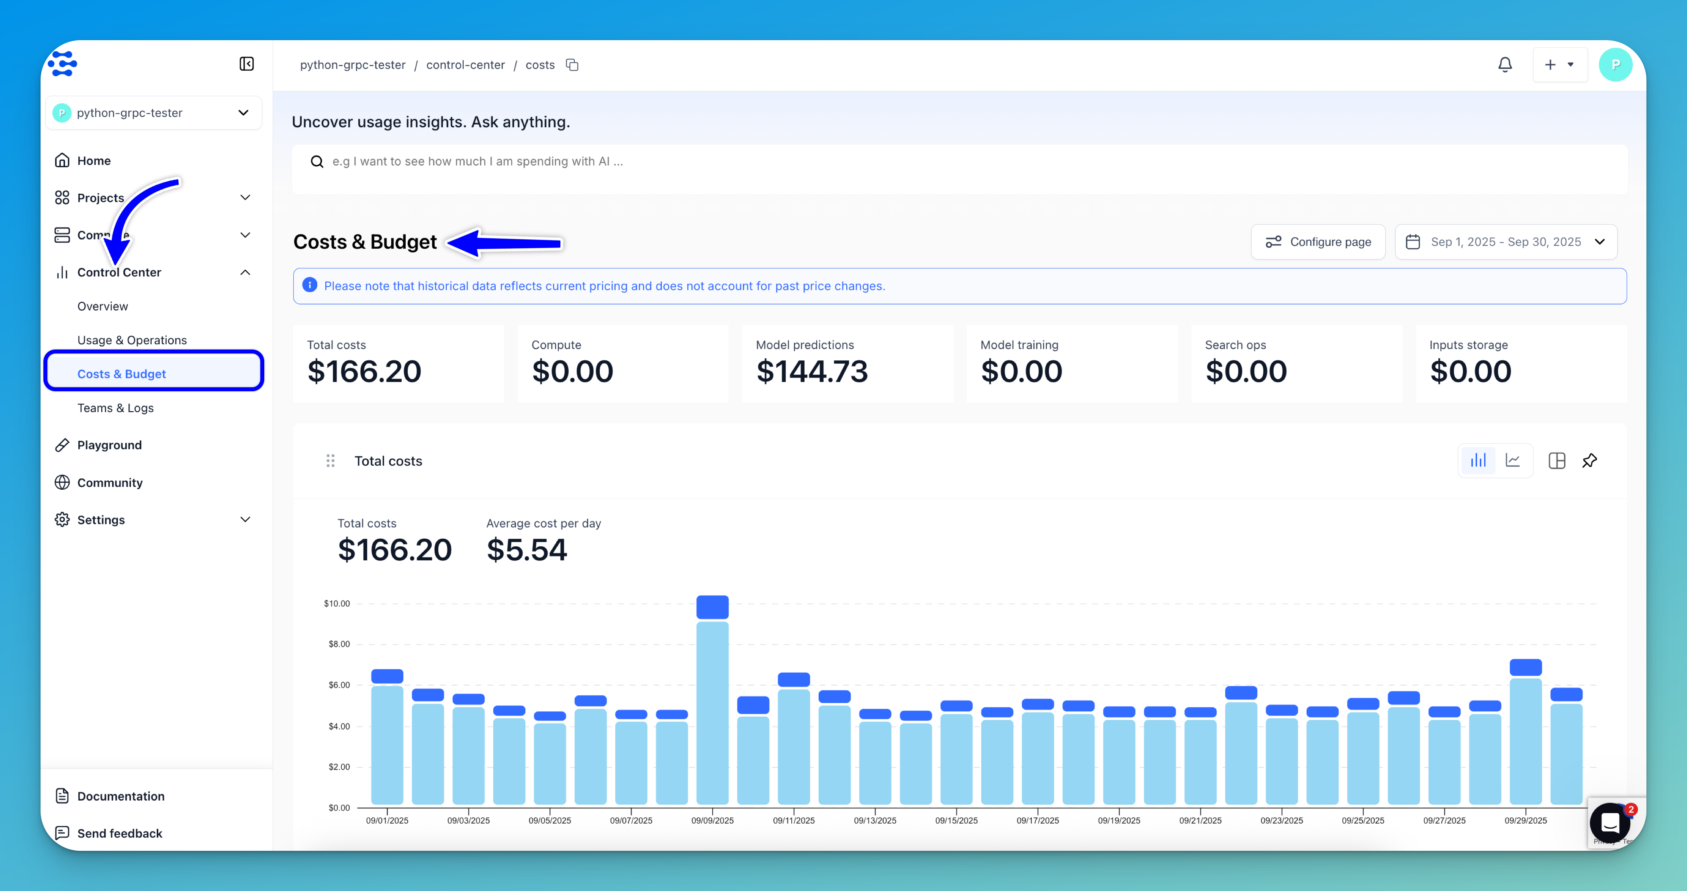
Task: Focus the usage insights search field
Action: [x=960, y=162]
